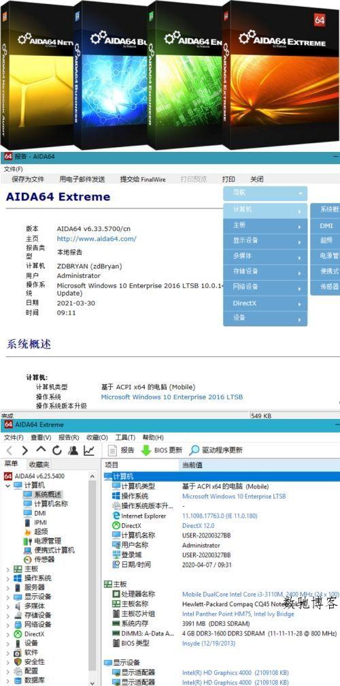The image size is (340, 686).
Task: Choose DMI in the report submenu
Action: click(326, 225)
